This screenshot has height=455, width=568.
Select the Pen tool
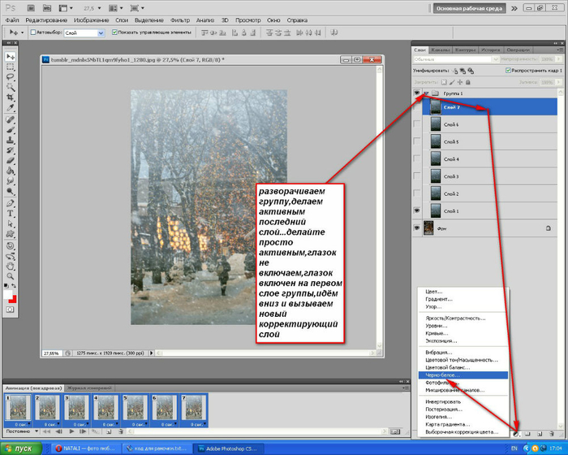[x=10, y=203]
